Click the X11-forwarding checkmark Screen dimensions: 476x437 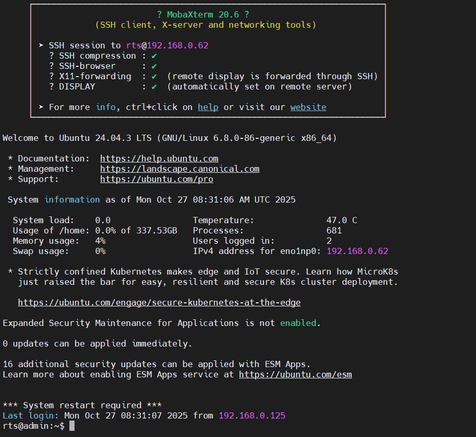[x=154, y=77]
